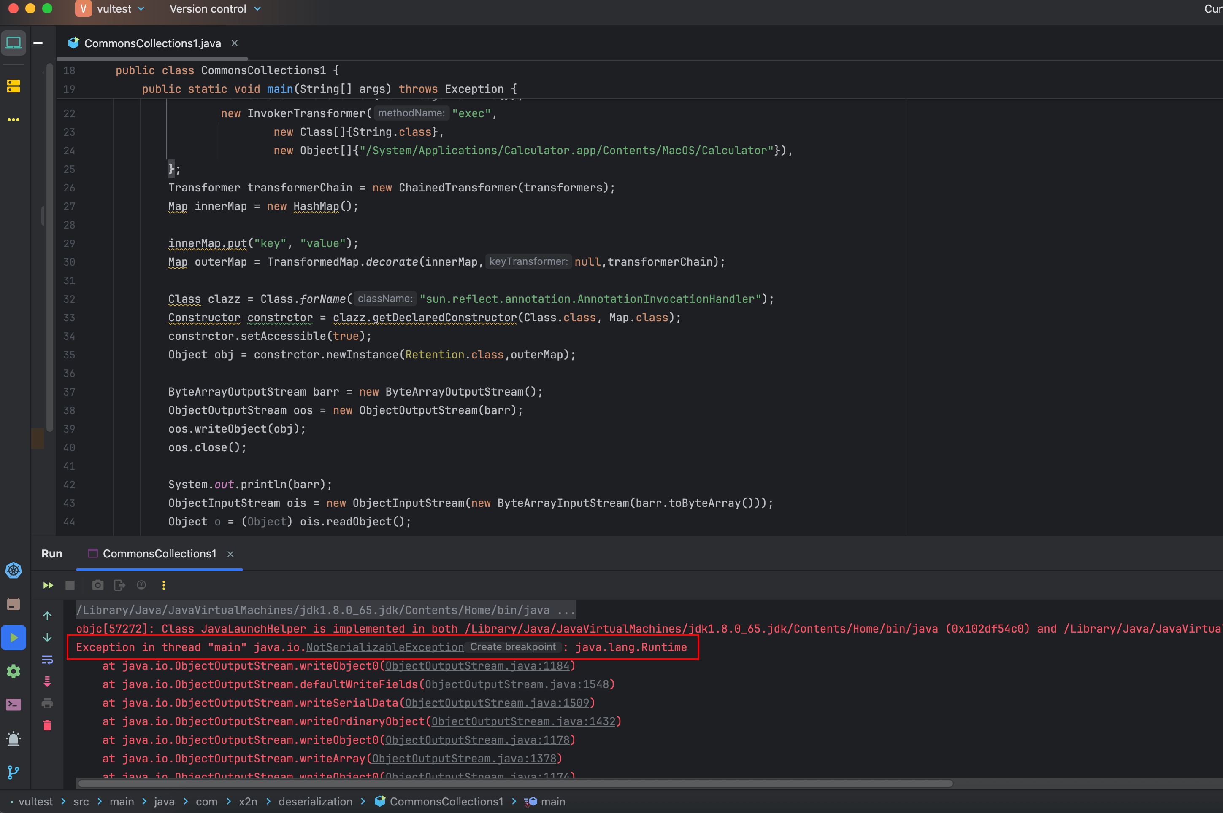Select the CommonsCollections1 run tab
This screenshot has height=813, width=1223.
click(159, 554)
